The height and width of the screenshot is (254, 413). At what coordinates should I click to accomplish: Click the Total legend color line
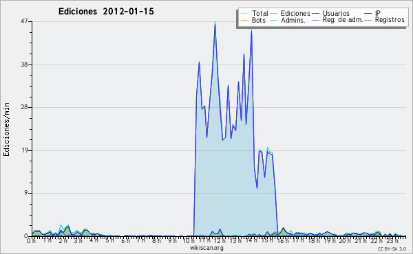point(244,13)
